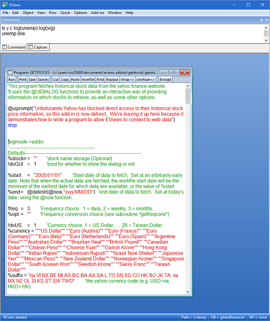Screen dimensions: 270x321
Task: Encrypt the program file
Action: pos(165,80)
